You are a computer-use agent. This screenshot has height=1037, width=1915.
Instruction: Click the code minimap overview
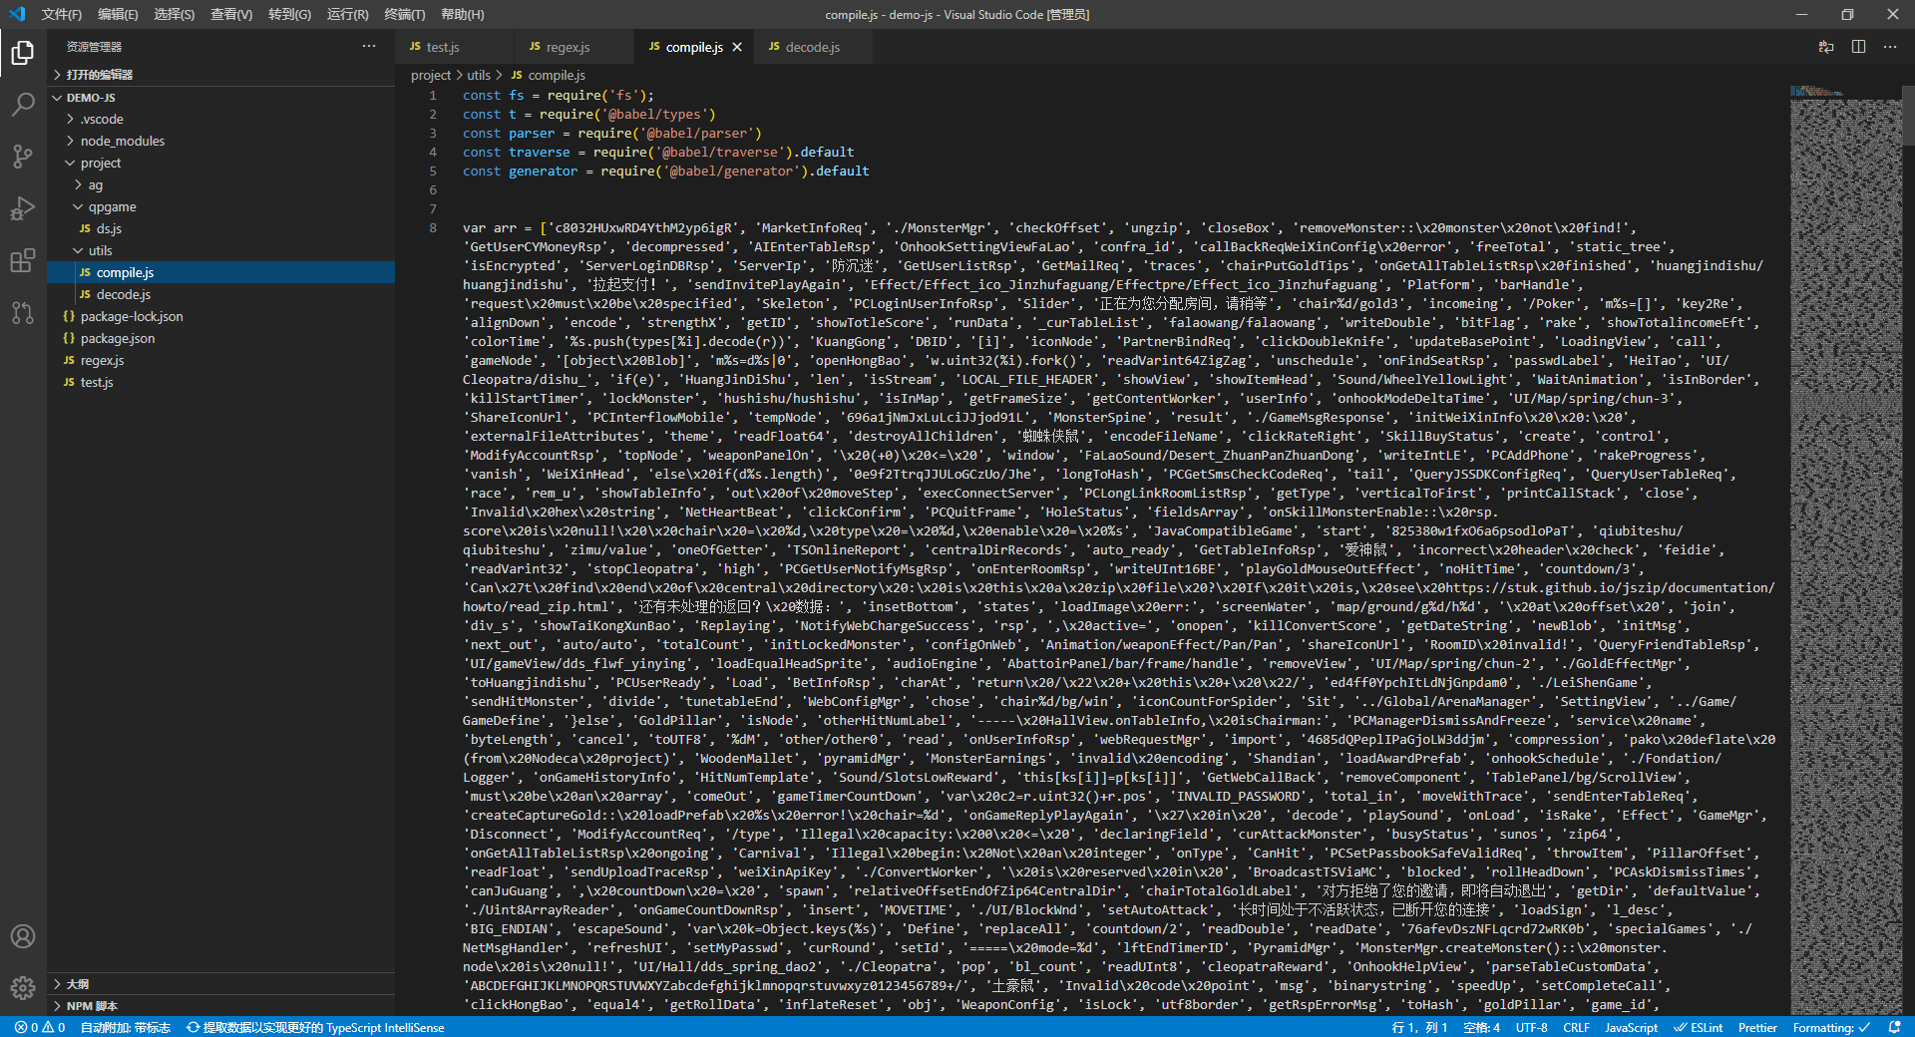click(1845, 550)
